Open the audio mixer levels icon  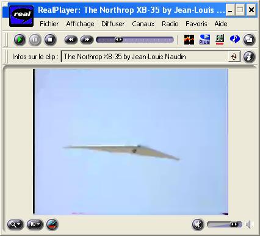[x=220, y=40]
